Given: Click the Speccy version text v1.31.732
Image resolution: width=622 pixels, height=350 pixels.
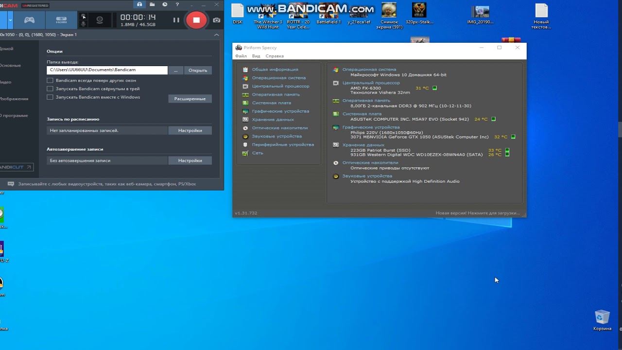Looking at the screenshot, I should point(246,213).
